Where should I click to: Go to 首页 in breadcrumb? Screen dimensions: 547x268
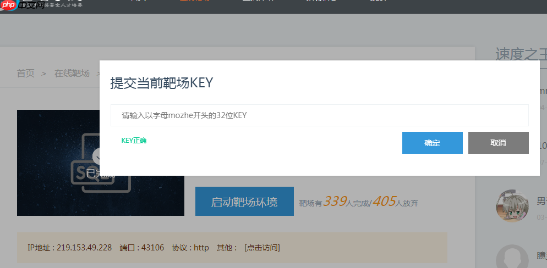[x=26, y=74]
